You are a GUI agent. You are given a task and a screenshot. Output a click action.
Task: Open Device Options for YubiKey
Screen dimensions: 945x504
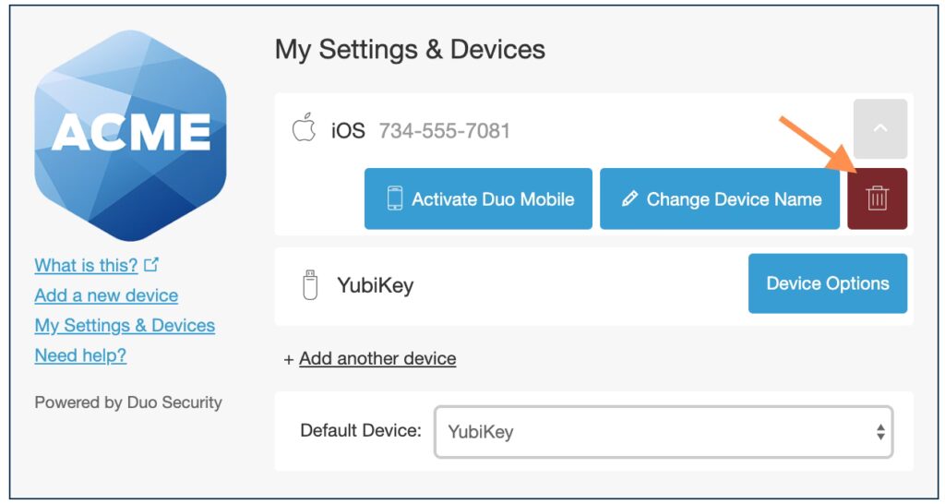pyautogui.click(x=827, y=283)
